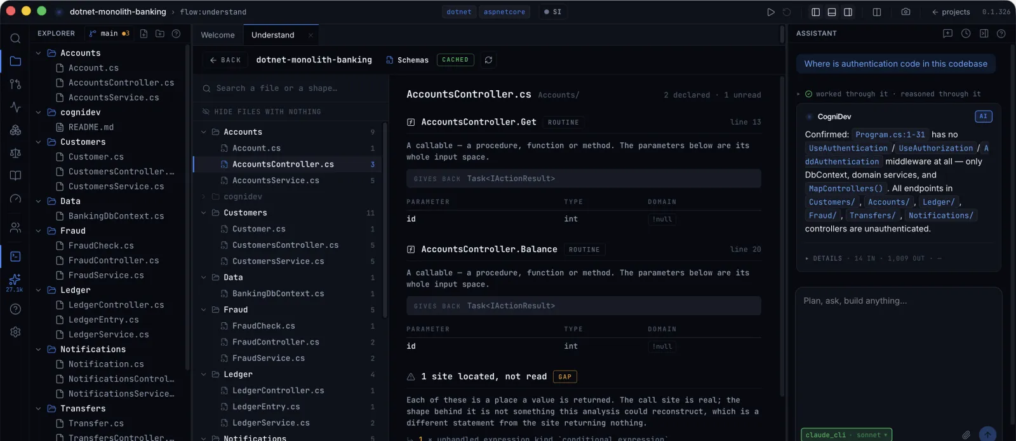This screenshot has height=441, width=1016.
Task: Open the balance scale icon in activity bar
Action: (x=15, y=153)
